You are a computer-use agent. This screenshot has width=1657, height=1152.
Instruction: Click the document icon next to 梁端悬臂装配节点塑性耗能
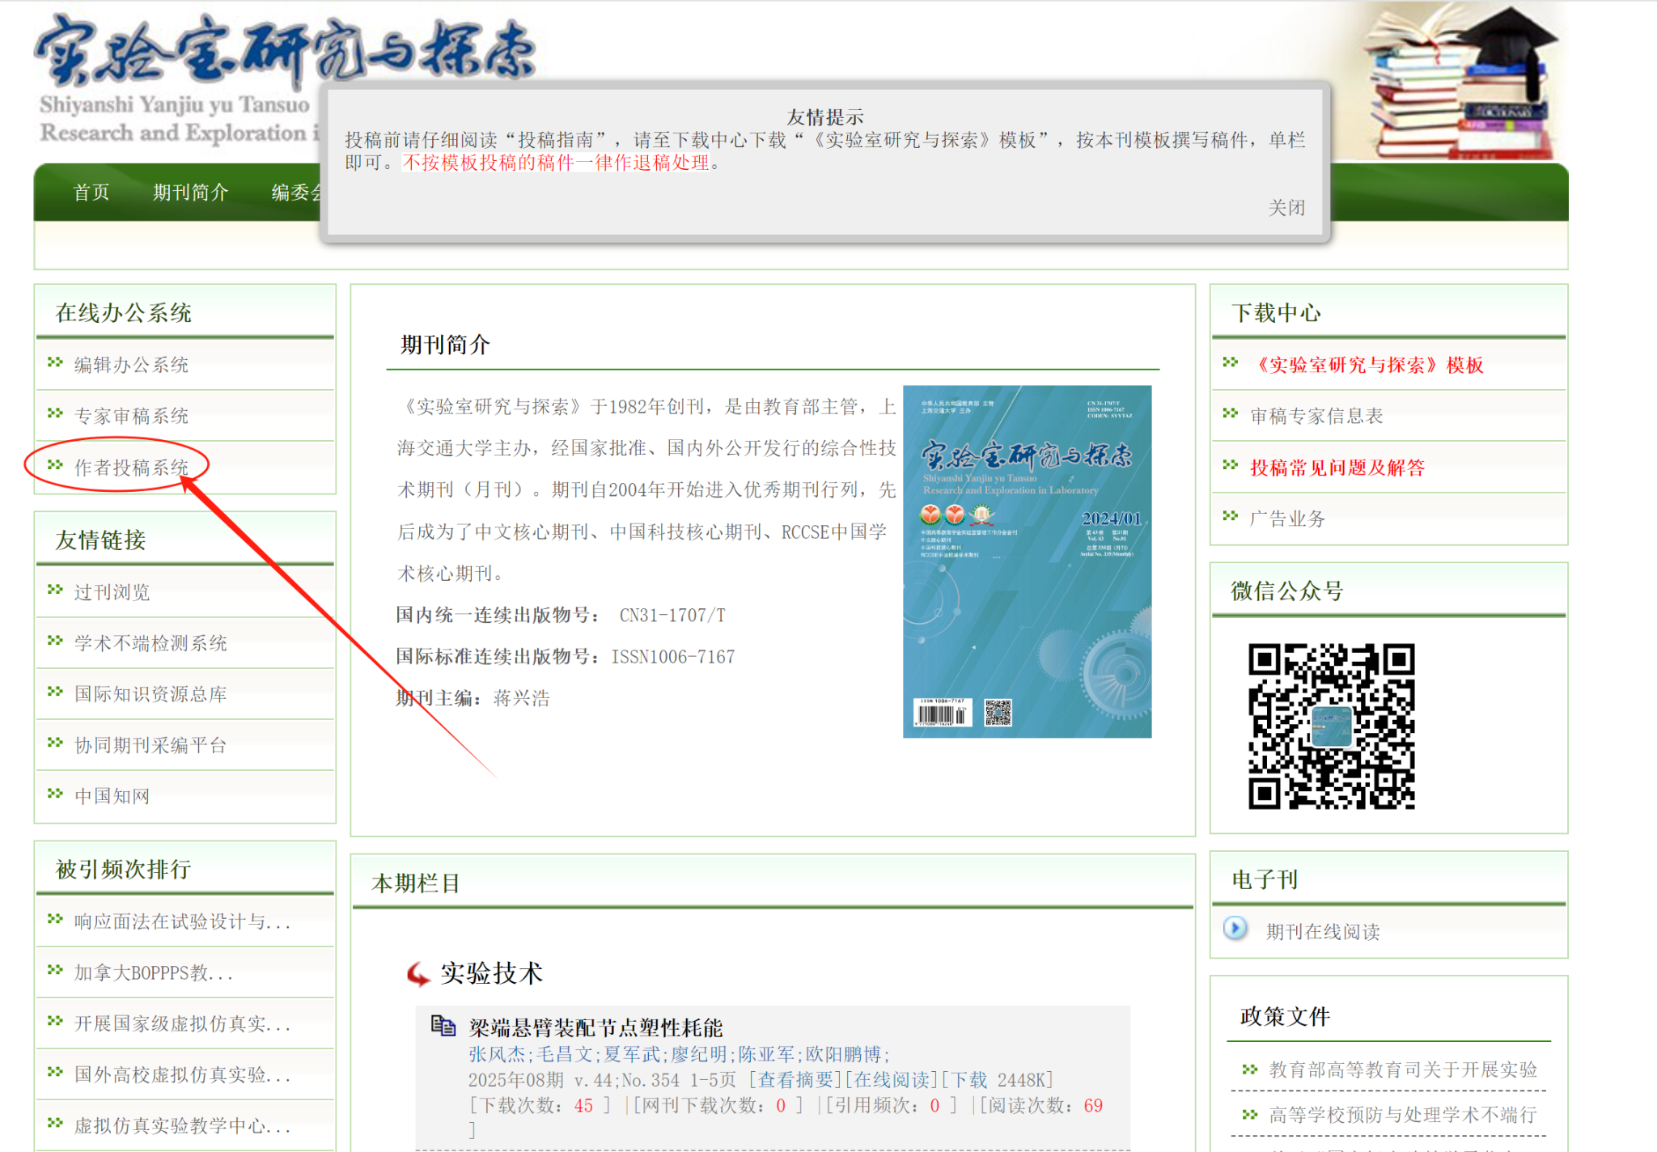click(x=443, y=1026)
